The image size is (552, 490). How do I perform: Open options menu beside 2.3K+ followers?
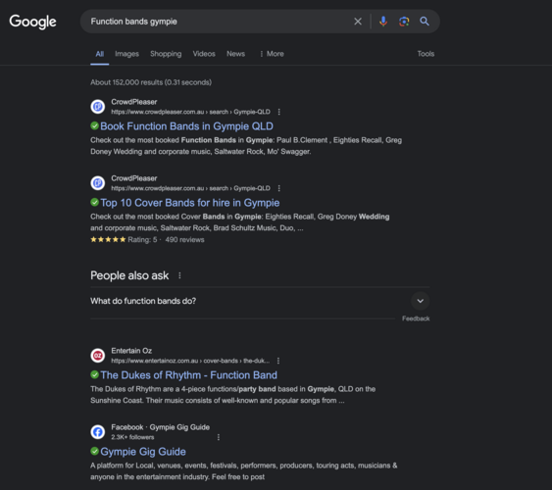pyautogui.click(x=219, y=437)
